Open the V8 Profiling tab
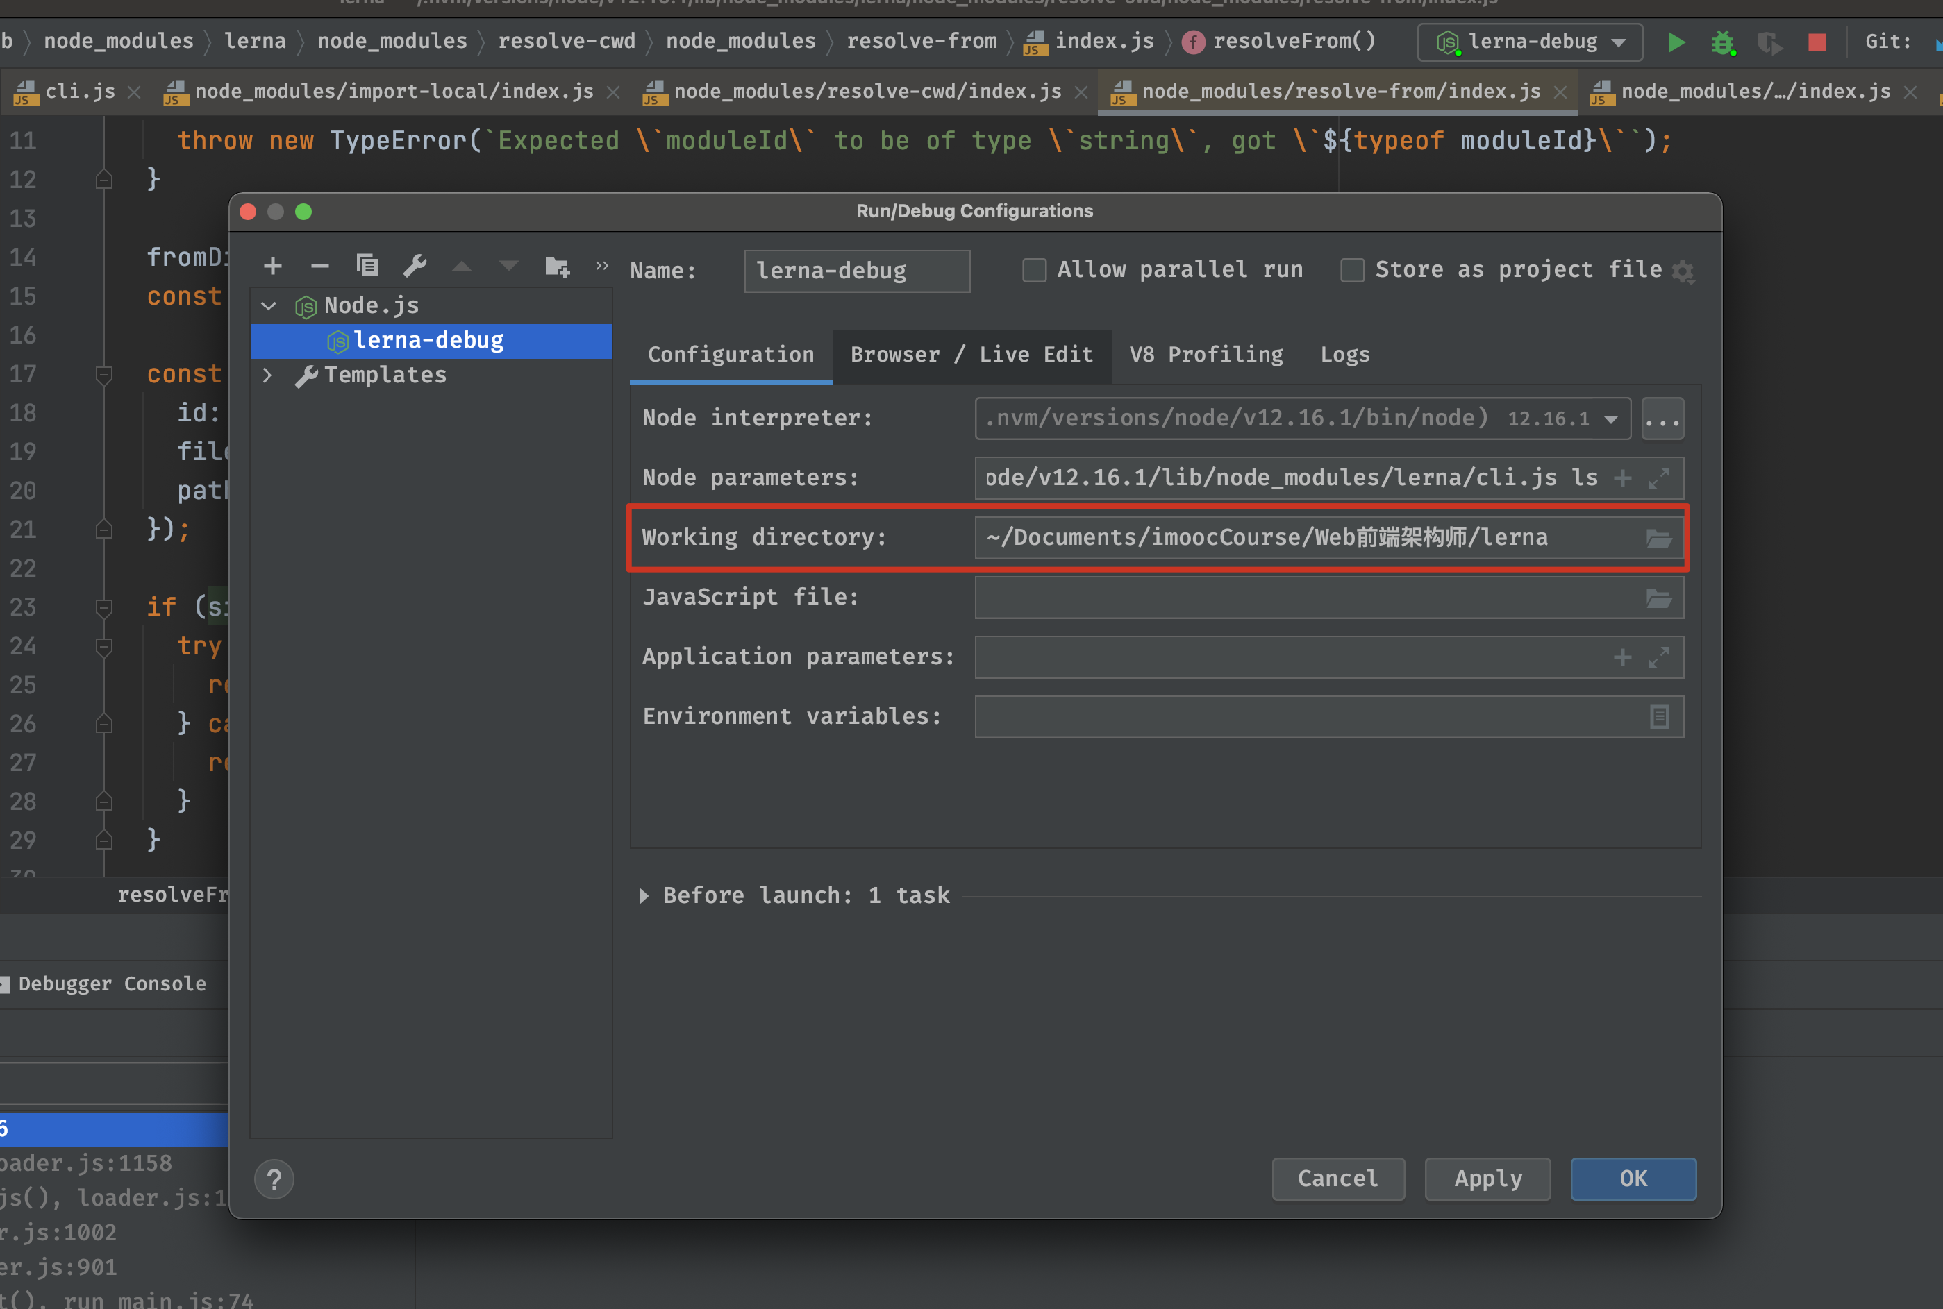 click(1206, 355)
